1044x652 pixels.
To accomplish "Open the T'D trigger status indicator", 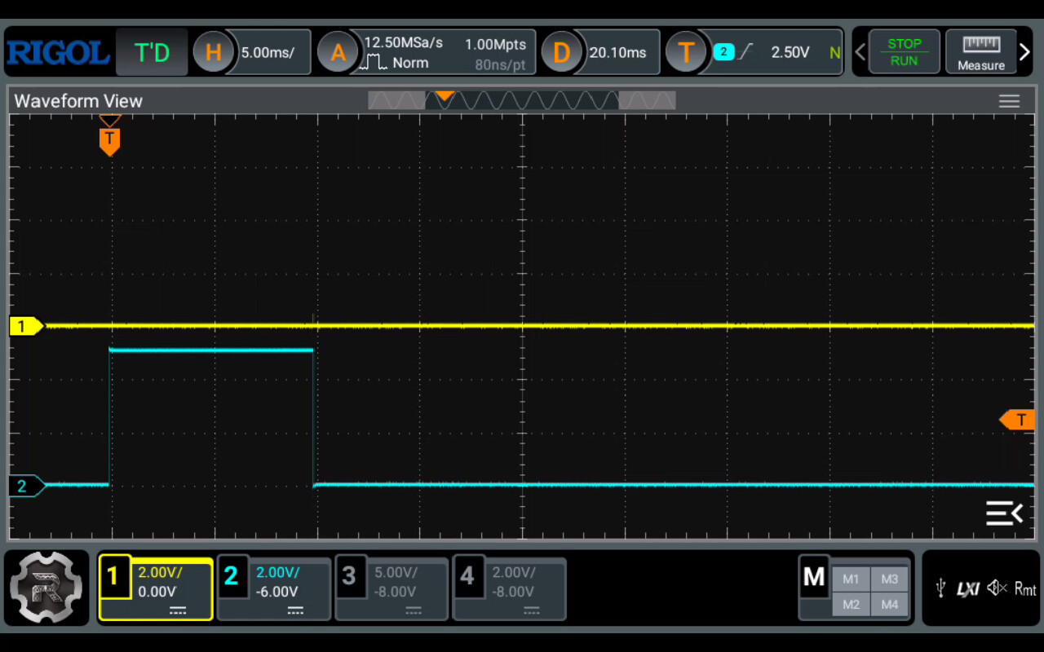I will coord(152,53).
